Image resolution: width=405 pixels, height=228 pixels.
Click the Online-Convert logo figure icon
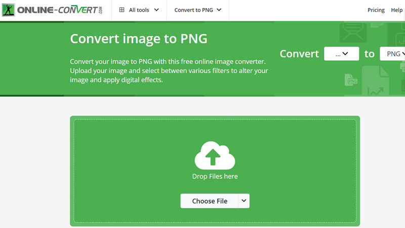click(x=9, y=10)
